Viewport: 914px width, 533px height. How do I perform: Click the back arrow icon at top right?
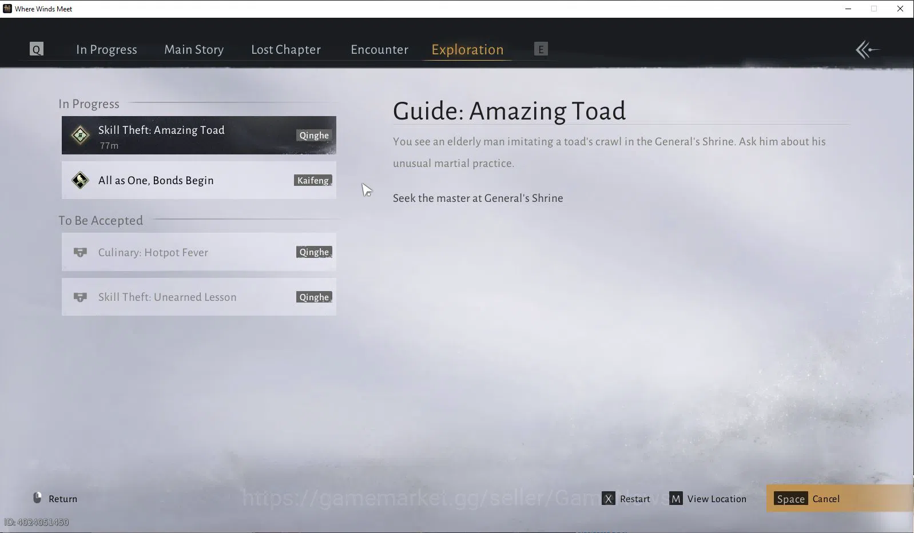867,50
